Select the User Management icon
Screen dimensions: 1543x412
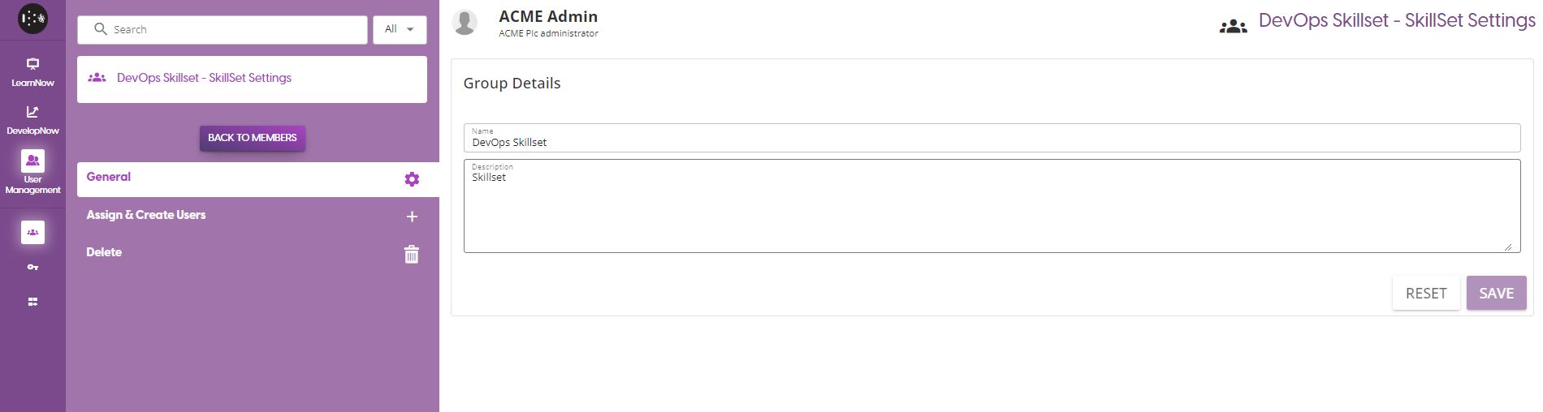click(32, 161)
